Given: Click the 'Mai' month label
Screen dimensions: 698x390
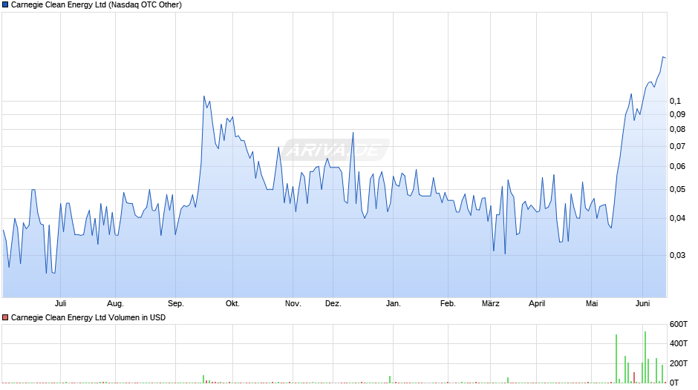Looking at the screenshot, I should pyautogui.click(x=592, y=303).
